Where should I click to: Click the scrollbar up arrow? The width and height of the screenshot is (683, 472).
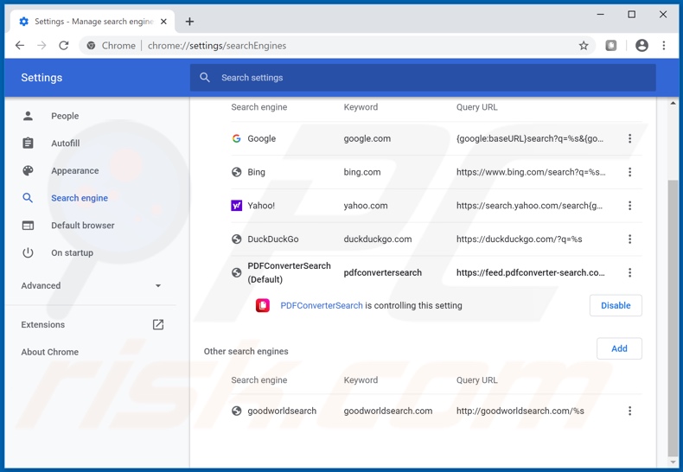673,103
